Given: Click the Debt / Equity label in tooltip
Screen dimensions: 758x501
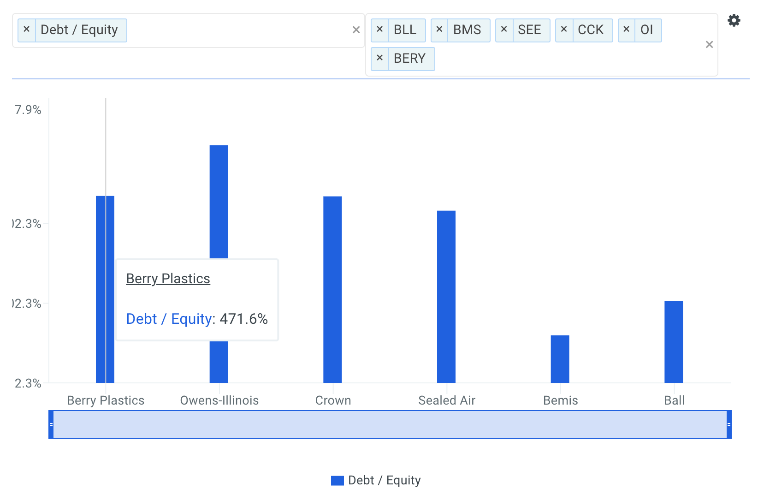Looking at the screenshot, I should [x=169, y=319].
